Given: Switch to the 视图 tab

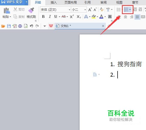Looking at the screenshot, I should [x=119, y=2].
